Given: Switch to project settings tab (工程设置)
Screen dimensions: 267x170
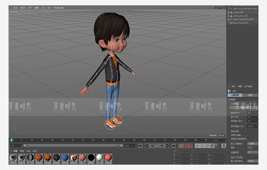Looking at the screenshot, I should pos(235,95).
